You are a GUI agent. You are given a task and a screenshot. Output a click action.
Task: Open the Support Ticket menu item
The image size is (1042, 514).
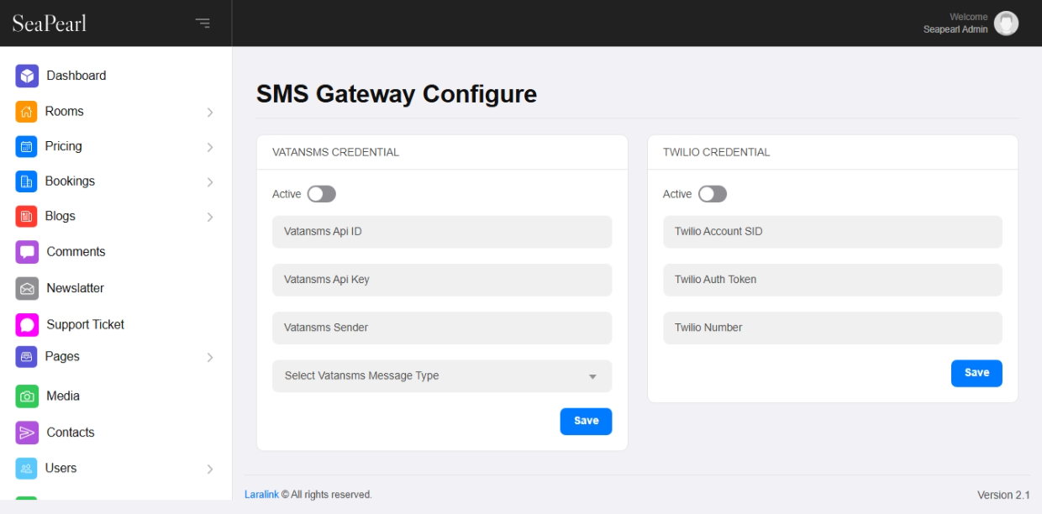coord(85,325)
